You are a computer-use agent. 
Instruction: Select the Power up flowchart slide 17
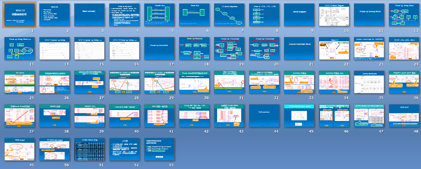159,48
